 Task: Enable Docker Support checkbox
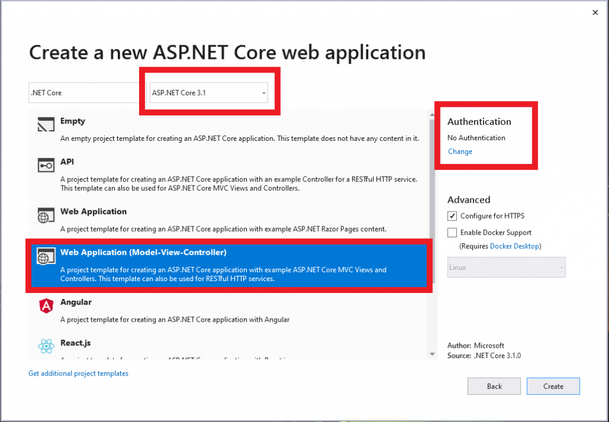tap(452, 232)
